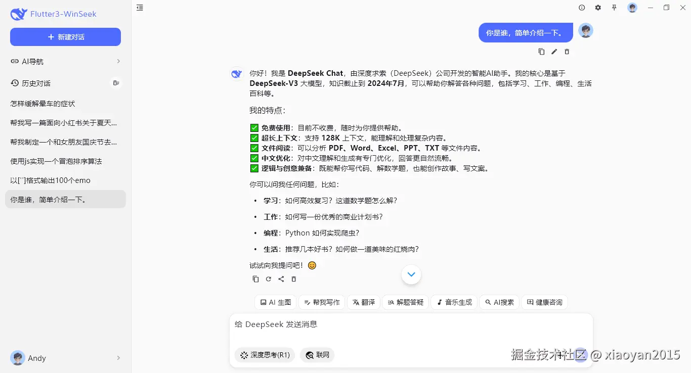The image size is (691, 373).
Task: Edit your sent question message
Action: (554, 51)
